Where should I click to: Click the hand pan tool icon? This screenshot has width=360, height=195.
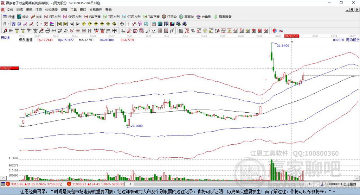(122, 24)
